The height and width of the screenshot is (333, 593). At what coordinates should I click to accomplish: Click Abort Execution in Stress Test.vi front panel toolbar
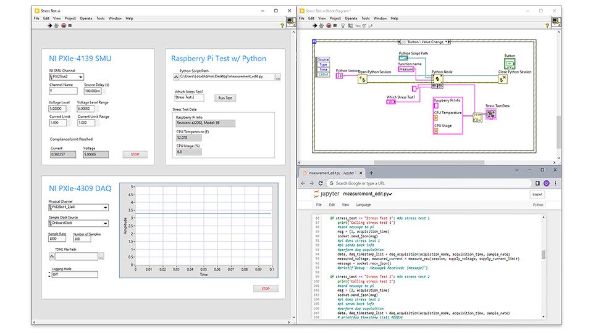point(64,26)
